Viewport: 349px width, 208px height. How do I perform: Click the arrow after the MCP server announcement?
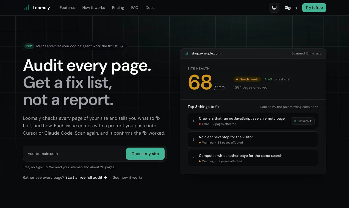[121, 46]
